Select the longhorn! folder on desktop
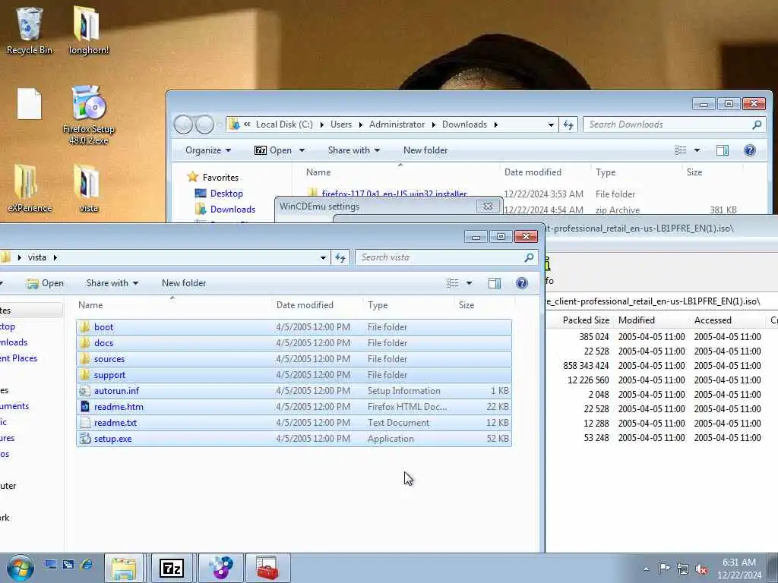The image size is (778, 583). click(x=88, y=30)
